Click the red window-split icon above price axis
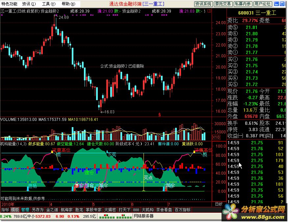The height and width of the screenshot is (222, 288). [209, 11]
